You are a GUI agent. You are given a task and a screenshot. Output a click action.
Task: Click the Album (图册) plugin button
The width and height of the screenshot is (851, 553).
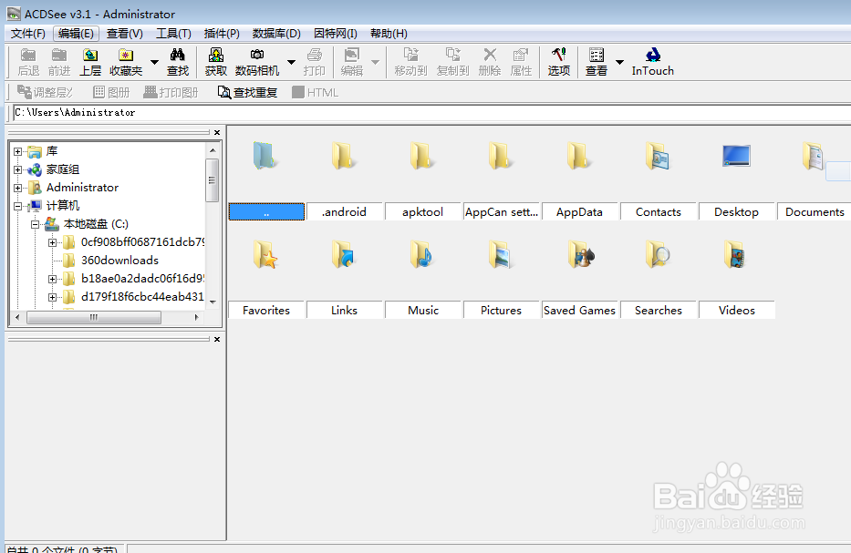(x=111, y=92)
